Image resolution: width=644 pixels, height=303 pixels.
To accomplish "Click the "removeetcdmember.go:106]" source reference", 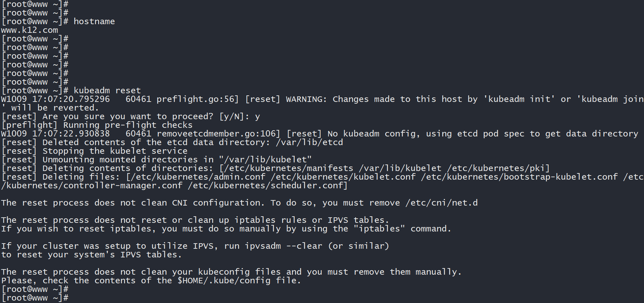I will [x=218, y=134].
